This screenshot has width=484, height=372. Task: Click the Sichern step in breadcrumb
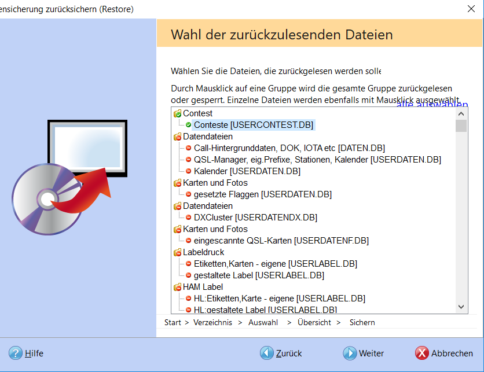coord(362,322)
